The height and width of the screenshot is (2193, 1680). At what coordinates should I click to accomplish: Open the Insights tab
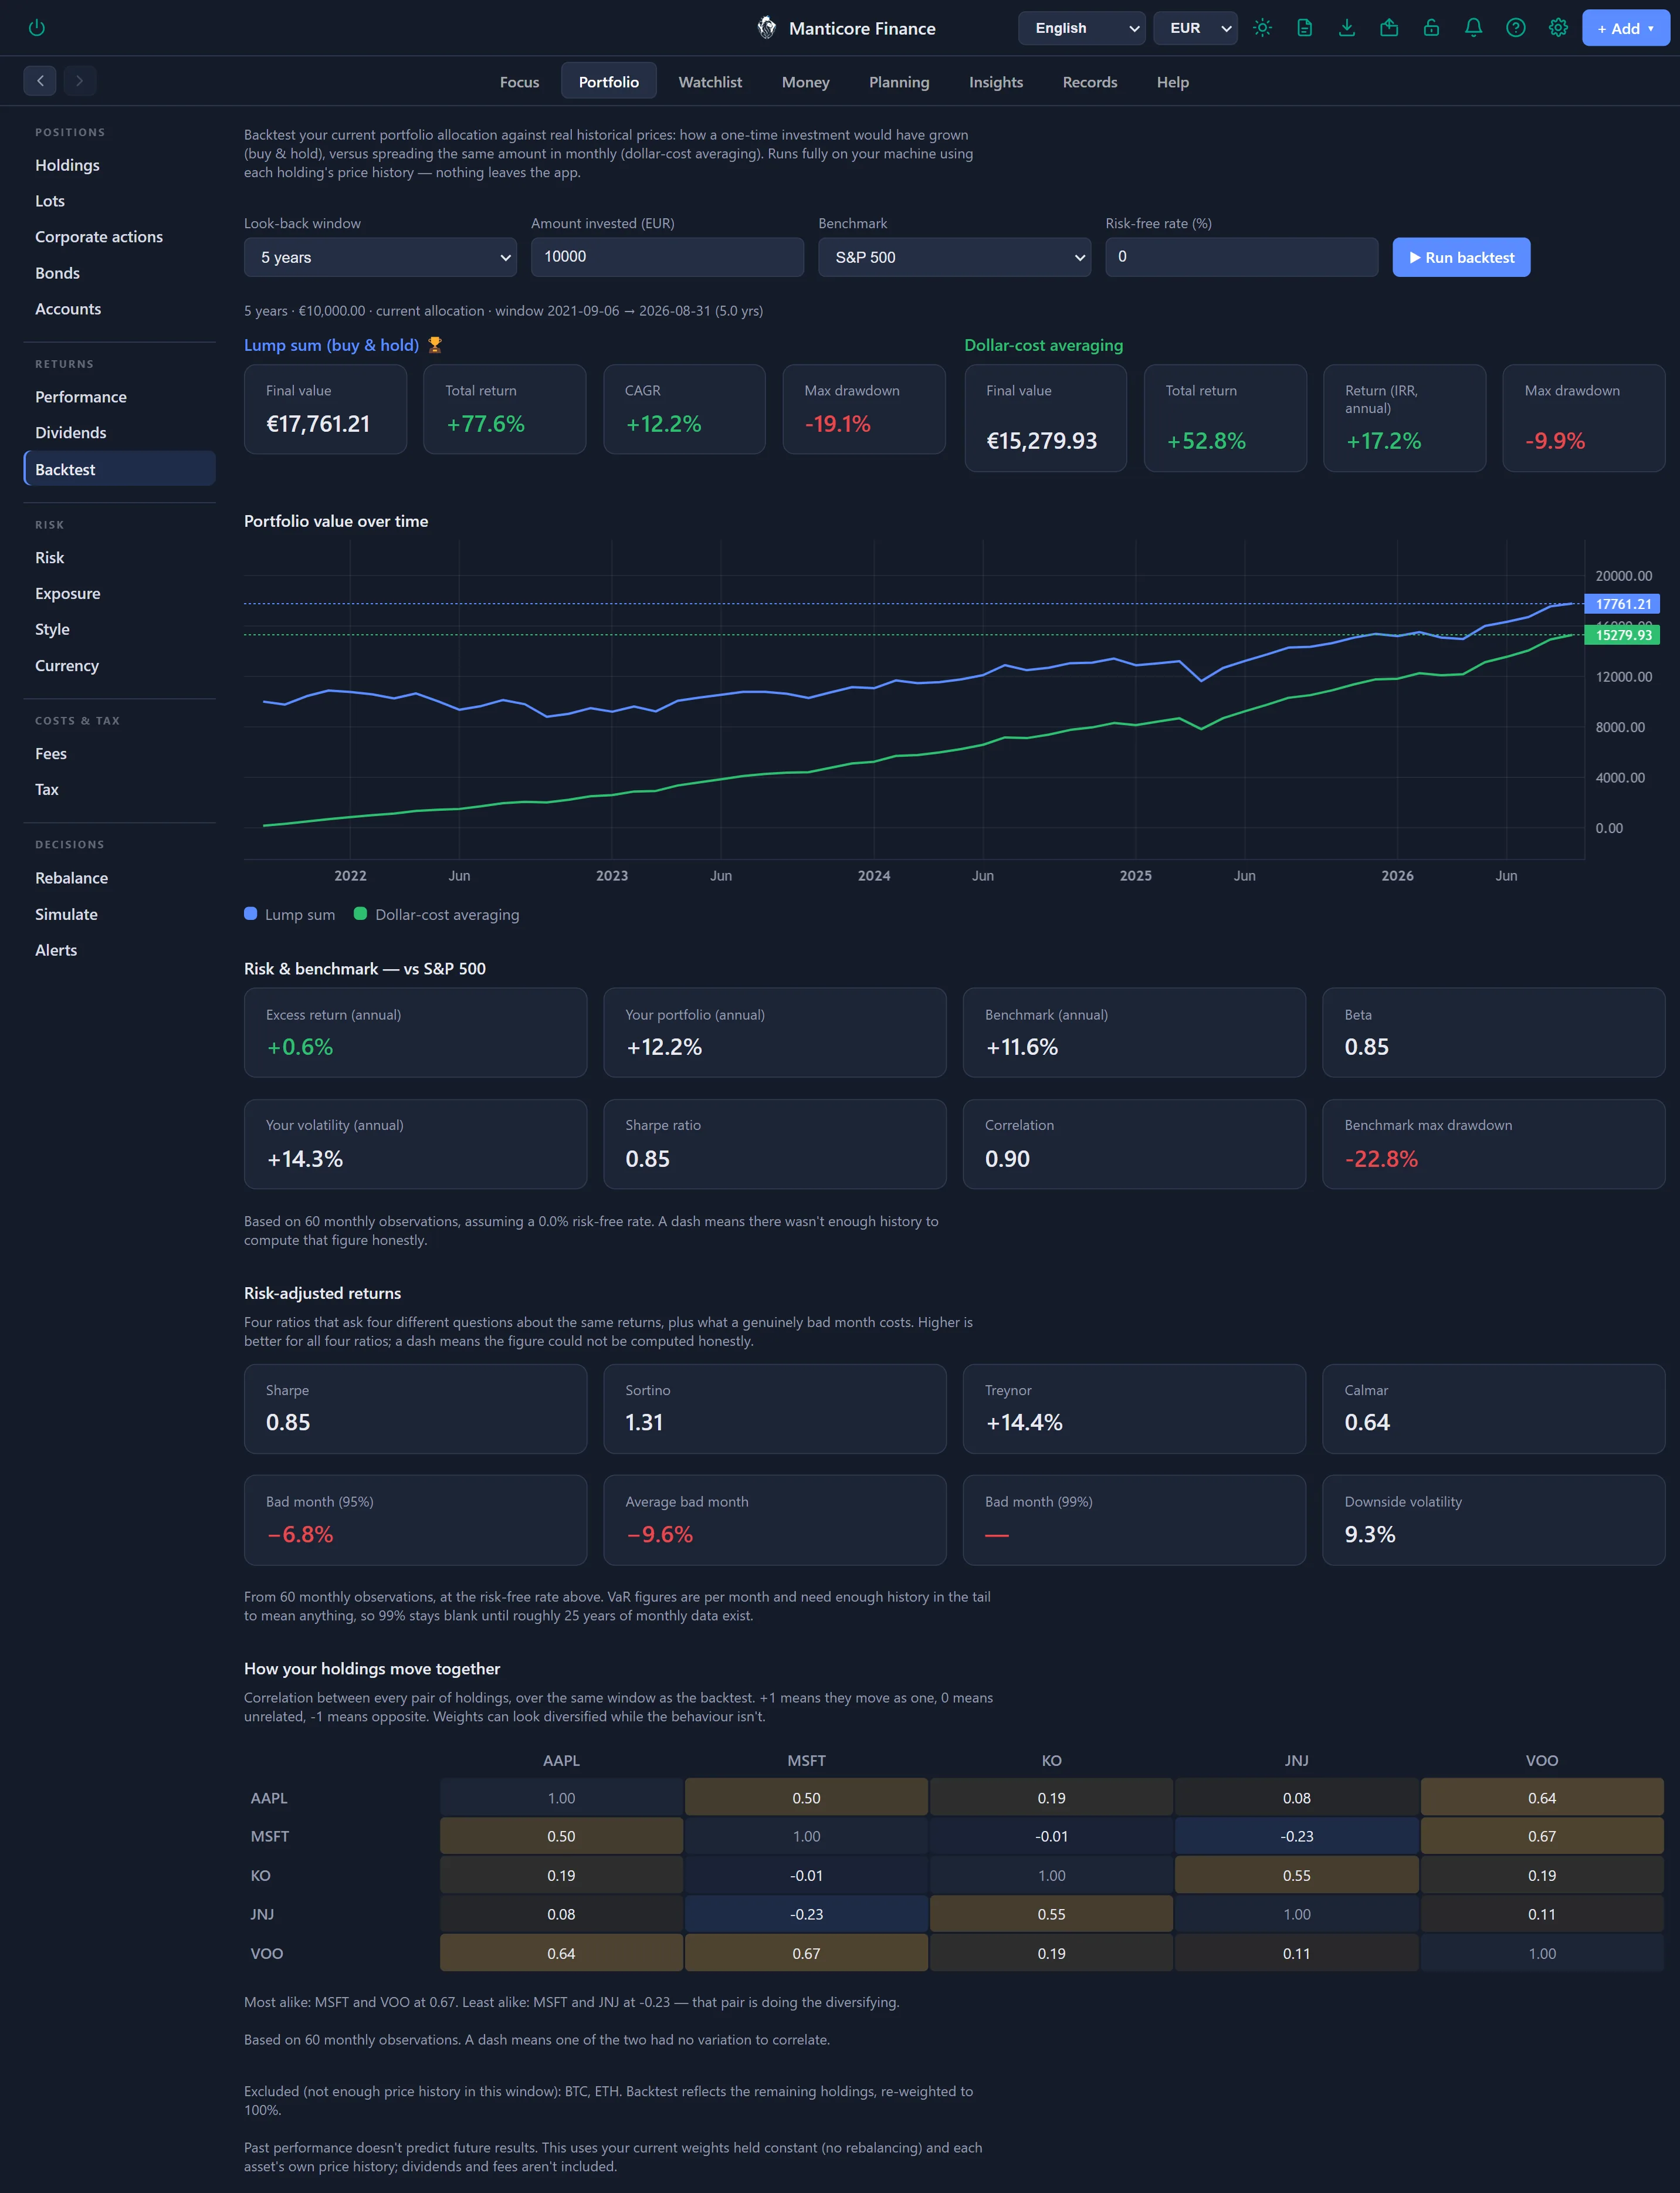point(995,82)
